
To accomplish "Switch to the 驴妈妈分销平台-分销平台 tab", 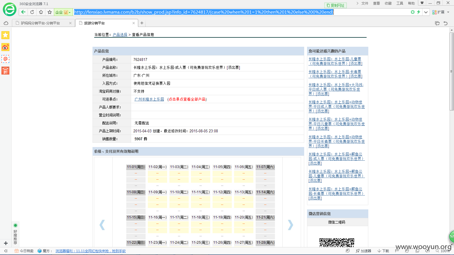I will pos(43,23).
